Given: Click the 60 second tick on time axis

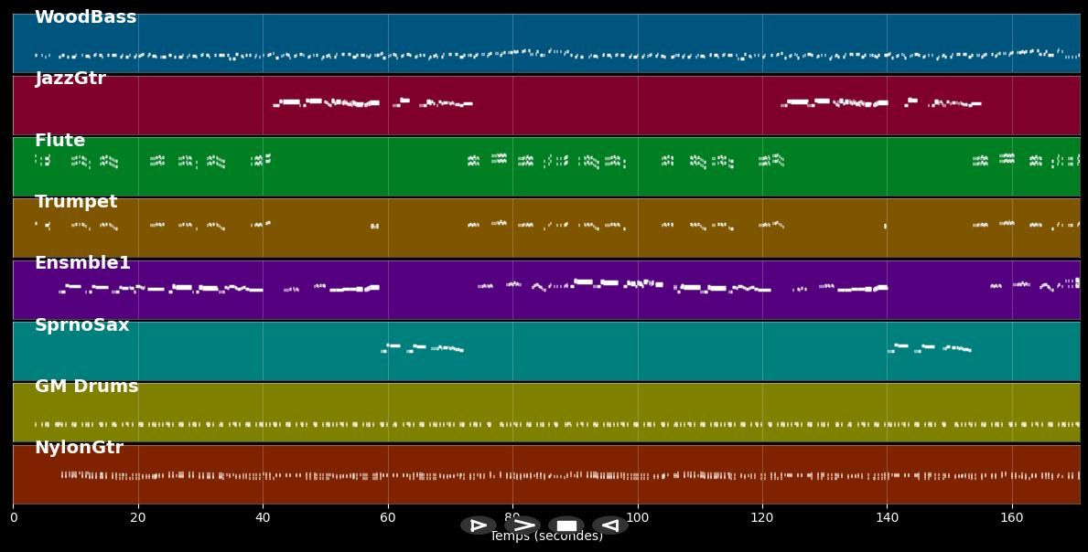Looking at the screenshot, I should click(x=388, y=518).
